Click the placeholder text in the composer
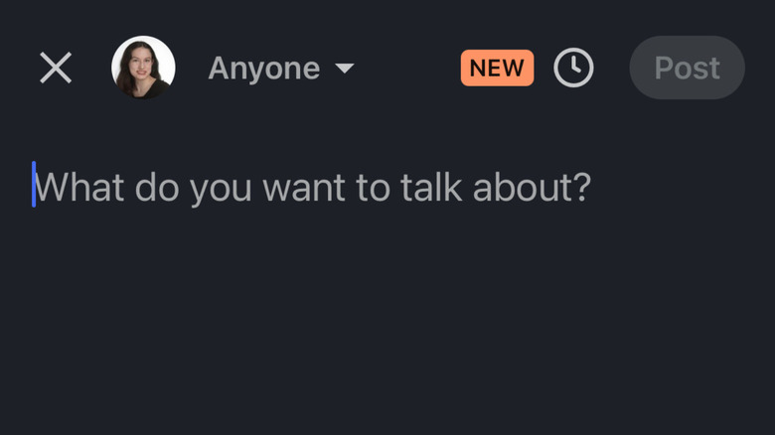 [x=313, y=187]
